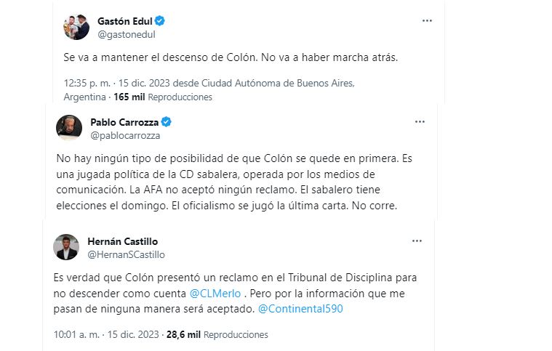Click the Gastón Edul display name
This screenshot has height=351, width=552.
click(125, 21)
